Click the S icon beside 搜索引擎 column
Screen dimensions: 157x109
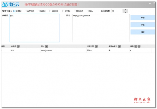click(x=96, y=46)
